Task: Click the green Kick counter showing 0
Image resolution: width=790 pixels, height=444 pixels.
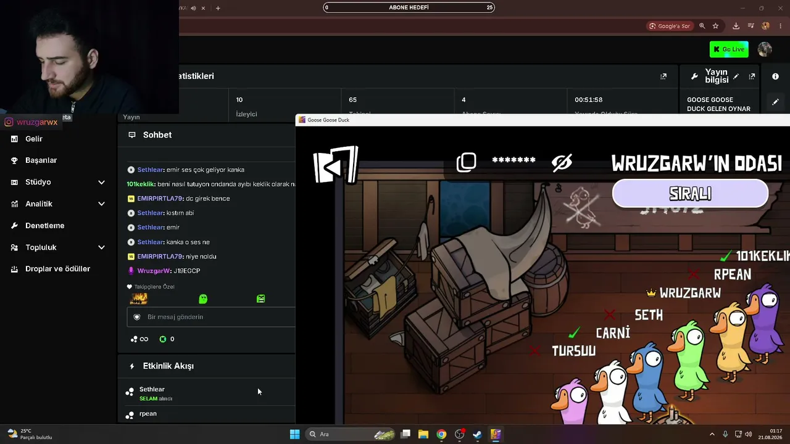Action: pyautogui.click(x=167, y=339)
